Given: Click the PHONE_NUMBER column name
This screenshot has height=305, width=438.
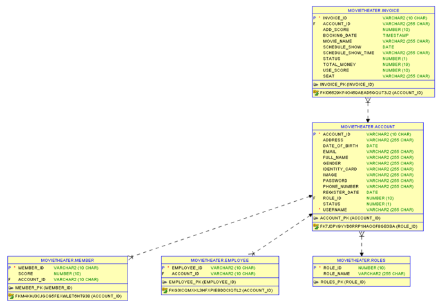Looking at the screenshot, I should [x=341, y=187].
